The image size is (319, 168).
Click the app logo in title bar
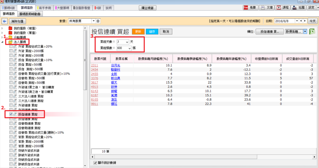[2, 2]
